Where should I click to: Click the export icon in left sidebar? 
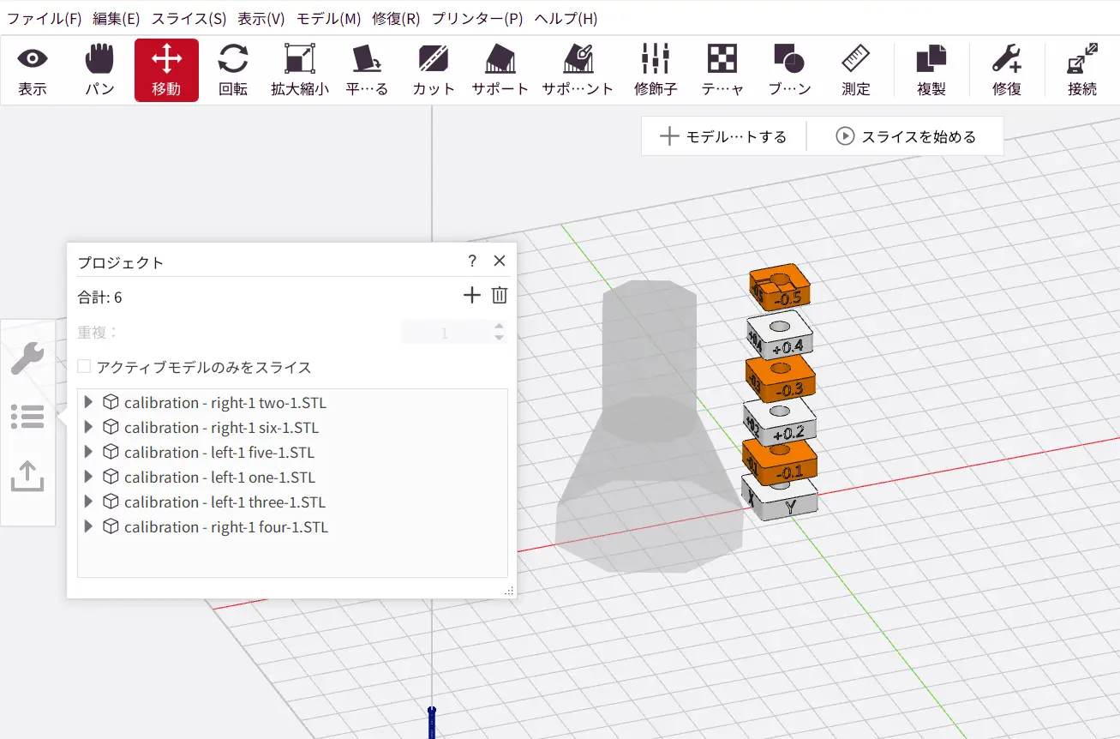point(27,476)
